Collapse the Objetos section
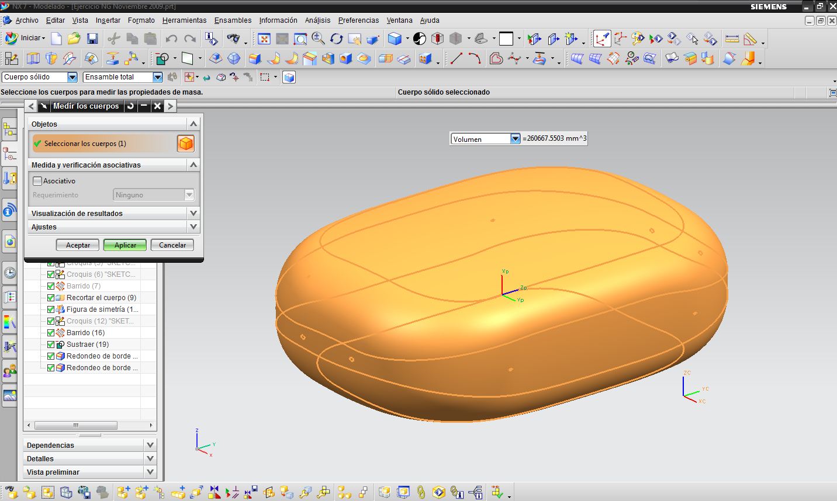 pyautogui.click(x=193, y=124)
